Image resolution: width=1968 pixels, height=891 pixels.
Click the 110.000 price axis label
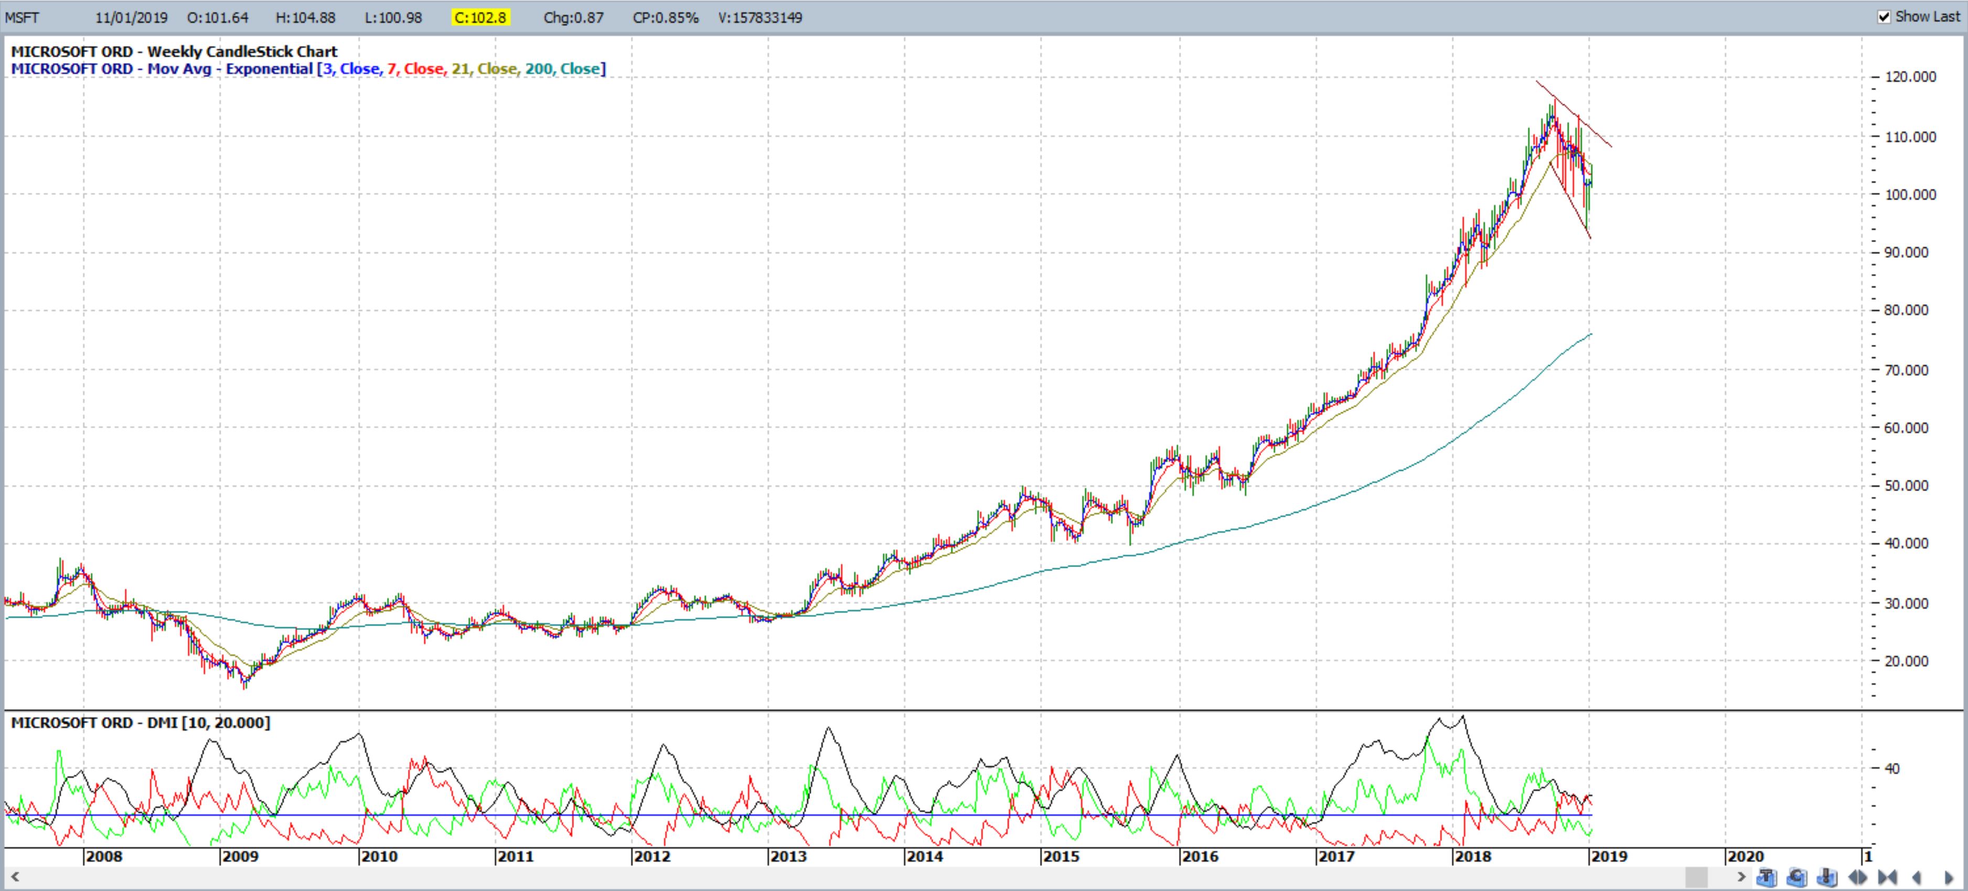click(1911, 137)
